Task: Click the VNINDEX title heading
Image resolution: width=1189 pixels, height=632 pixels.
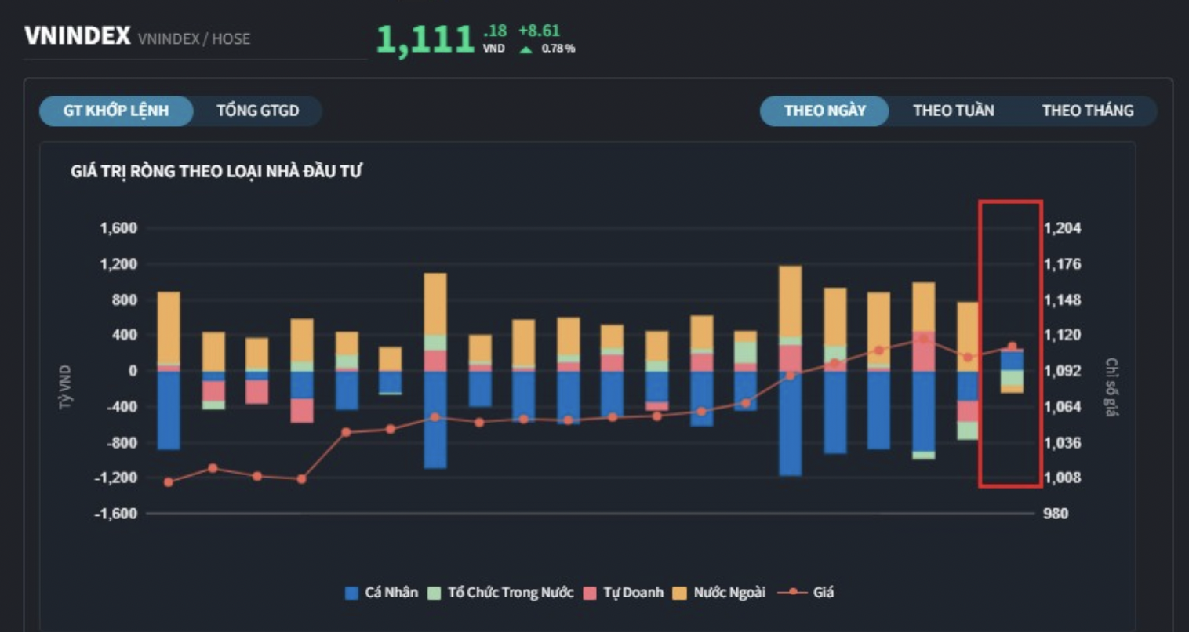Action: click(x=77, y=36)
